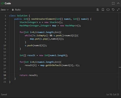The height and width of the screenshot is (98, 121).
Task: Click the green code brackets icon
Action: (2, 3)
